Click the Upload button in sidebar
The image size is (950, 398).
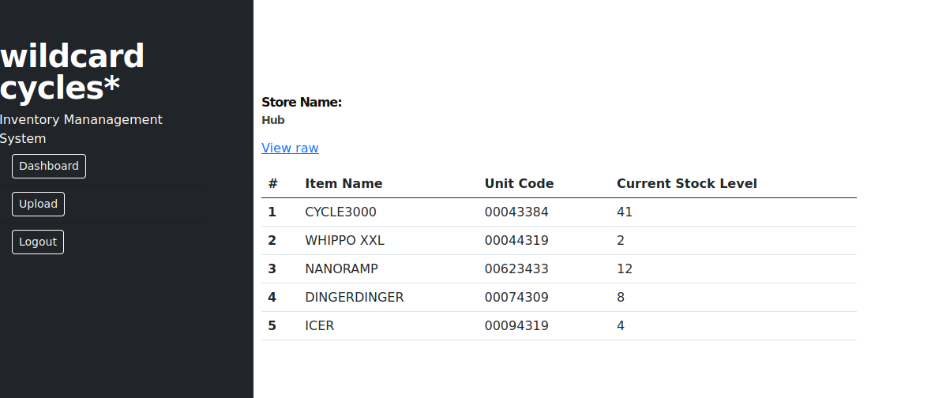(38, 204)
